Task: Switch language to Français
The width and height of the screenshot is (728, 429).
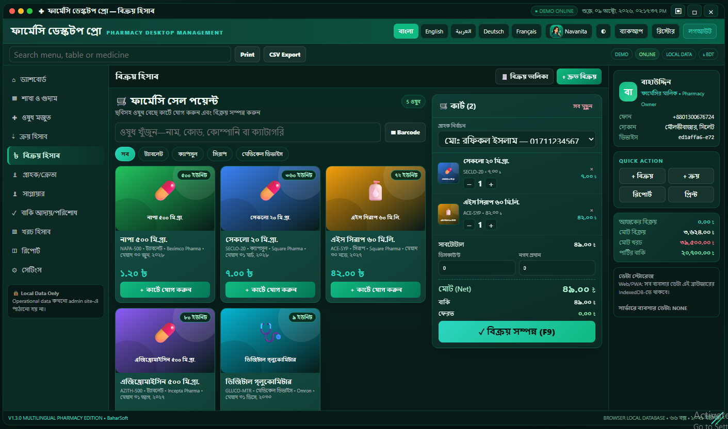Action: click(x=527, y=31)
